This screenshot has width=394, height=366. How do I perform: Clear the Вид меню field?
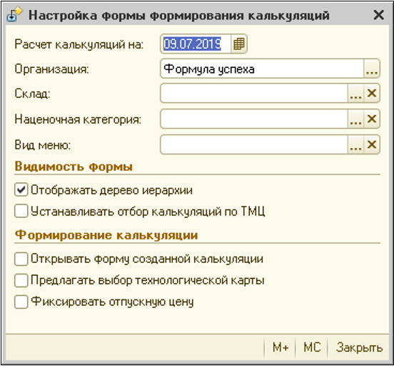coord(372,144)
